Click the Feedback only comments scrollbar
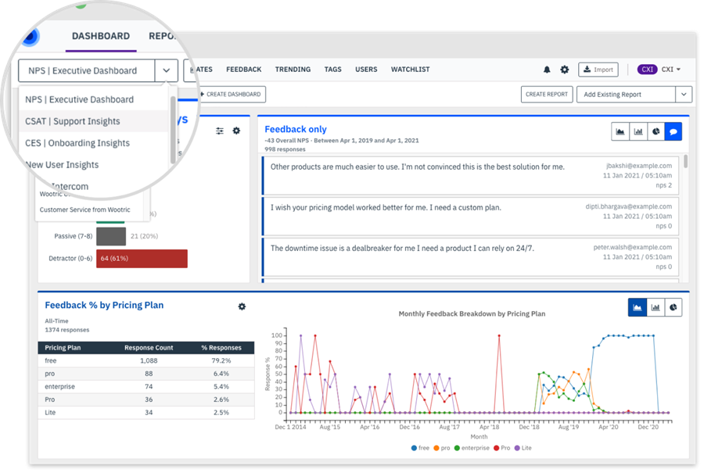Screen dimensions: 704x473 685,162
